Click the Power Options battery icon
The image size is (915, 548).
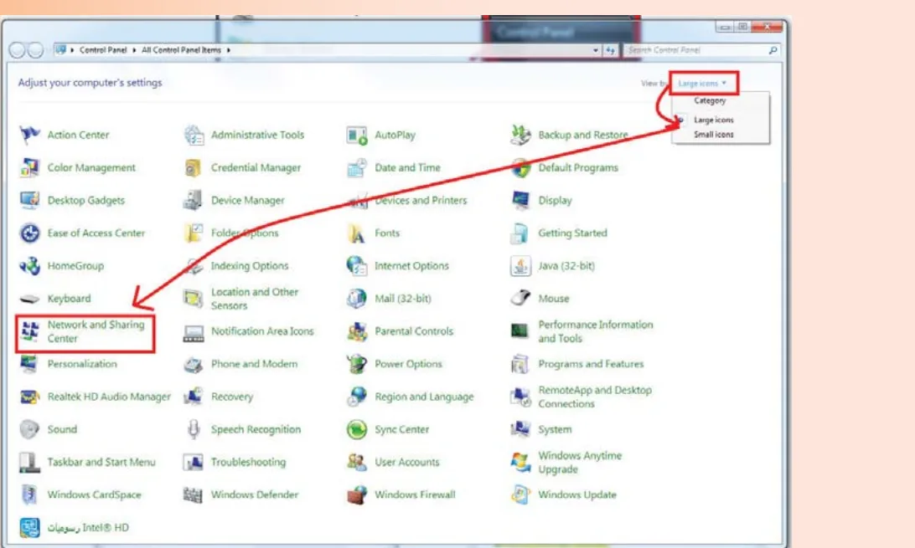coord(357,364)
